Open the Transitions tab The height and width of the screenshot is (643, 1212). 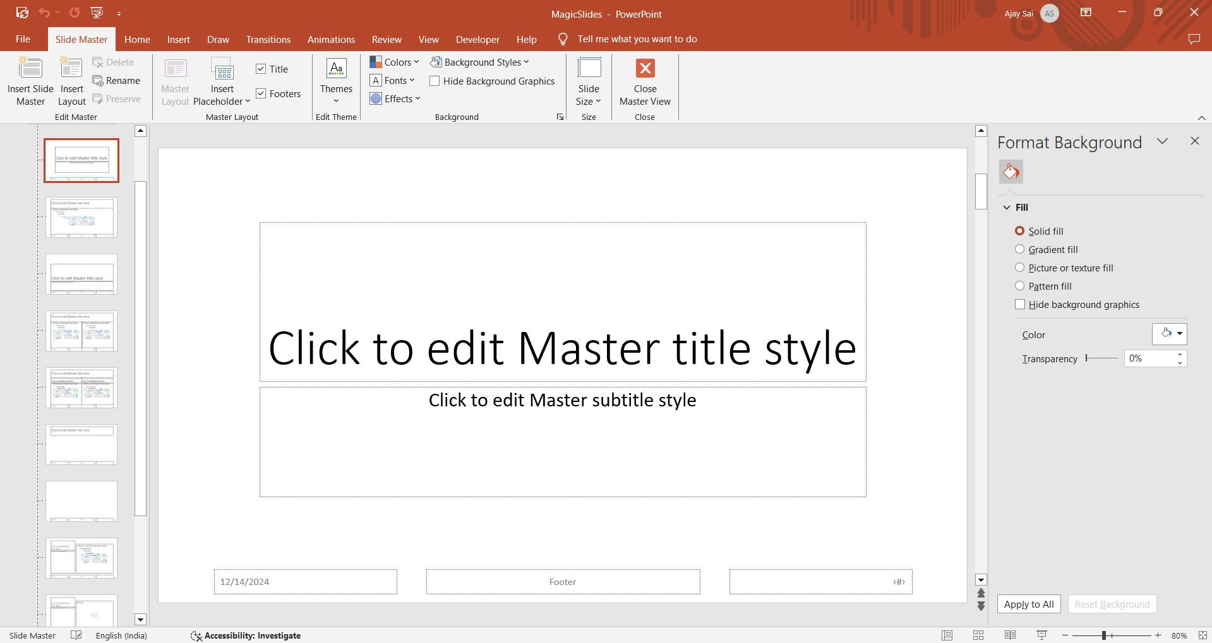(268, 39)
